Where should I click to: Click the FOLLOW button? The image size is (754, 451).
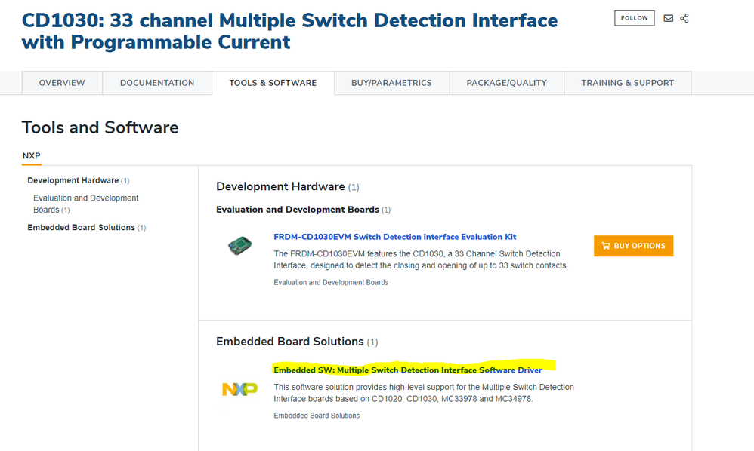point(635,18)
